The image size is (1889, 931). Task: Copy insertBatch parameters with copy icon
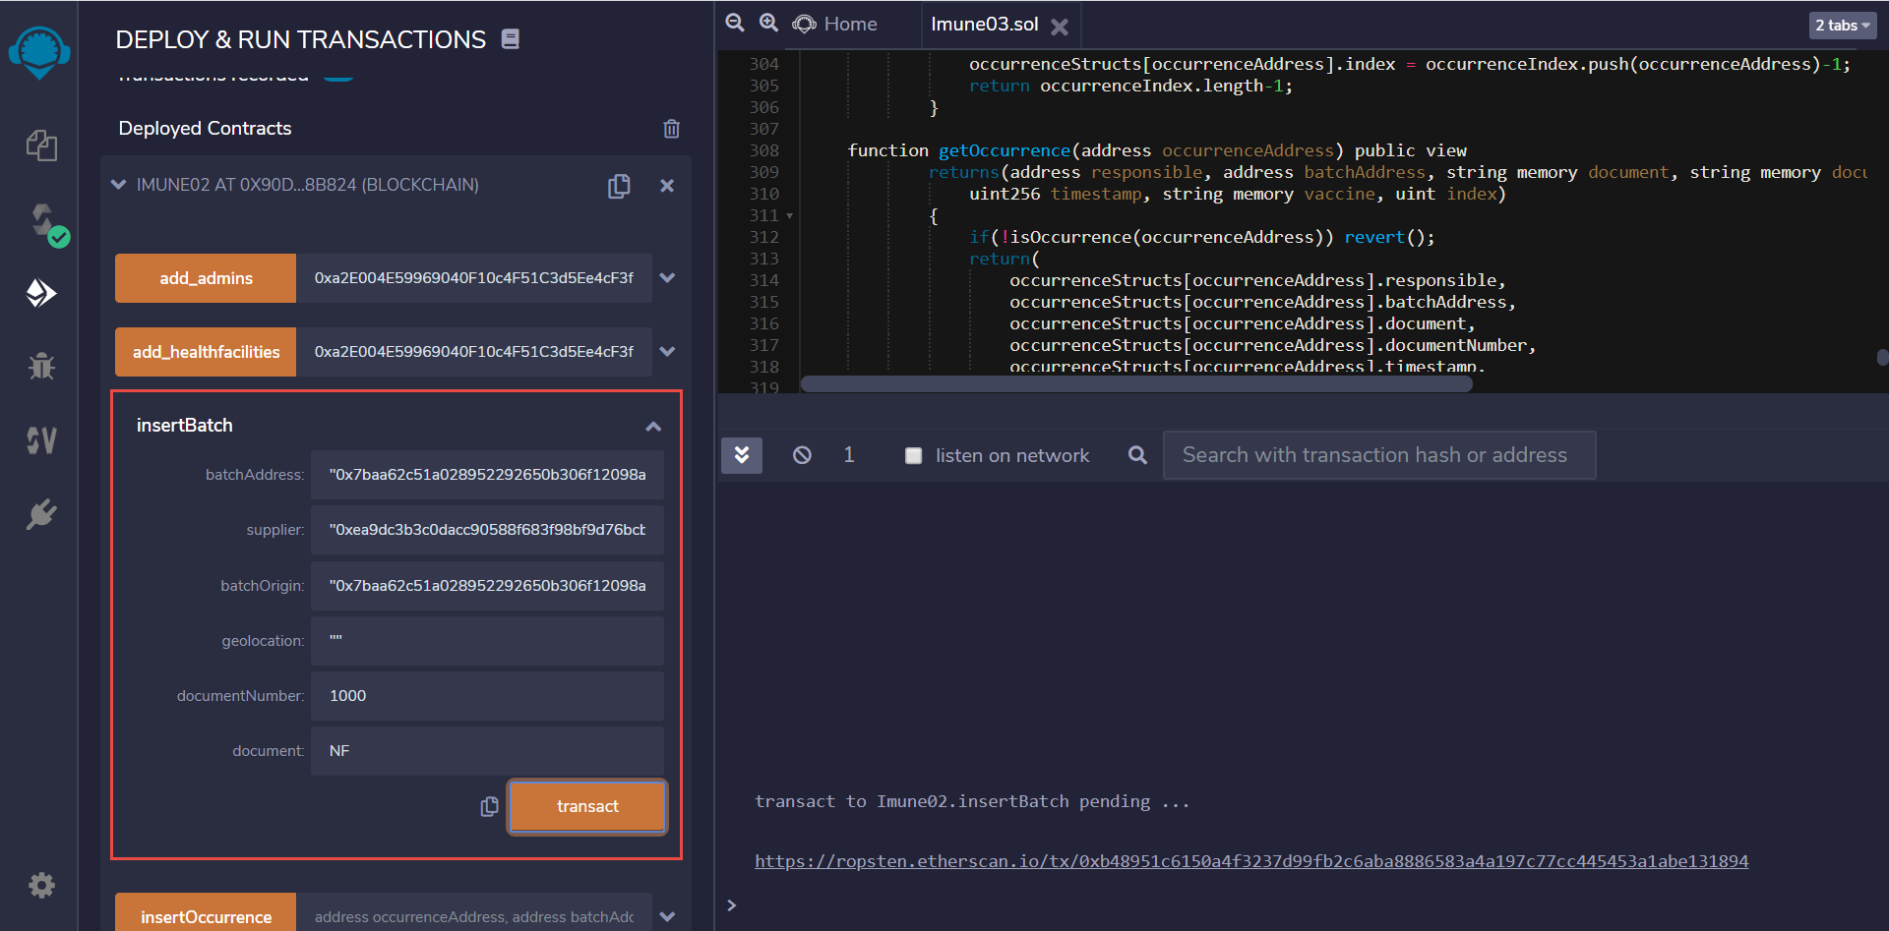(x=489, y=806)
